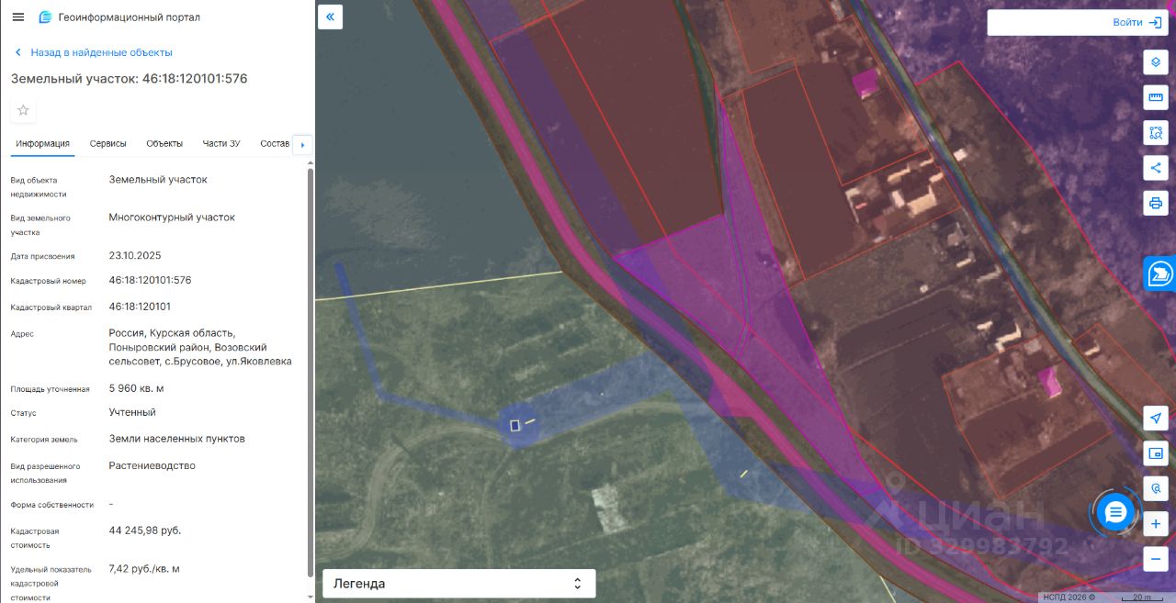Open the map layers panel
This screenshot has width=1176, height=603.
point(1156,62)
